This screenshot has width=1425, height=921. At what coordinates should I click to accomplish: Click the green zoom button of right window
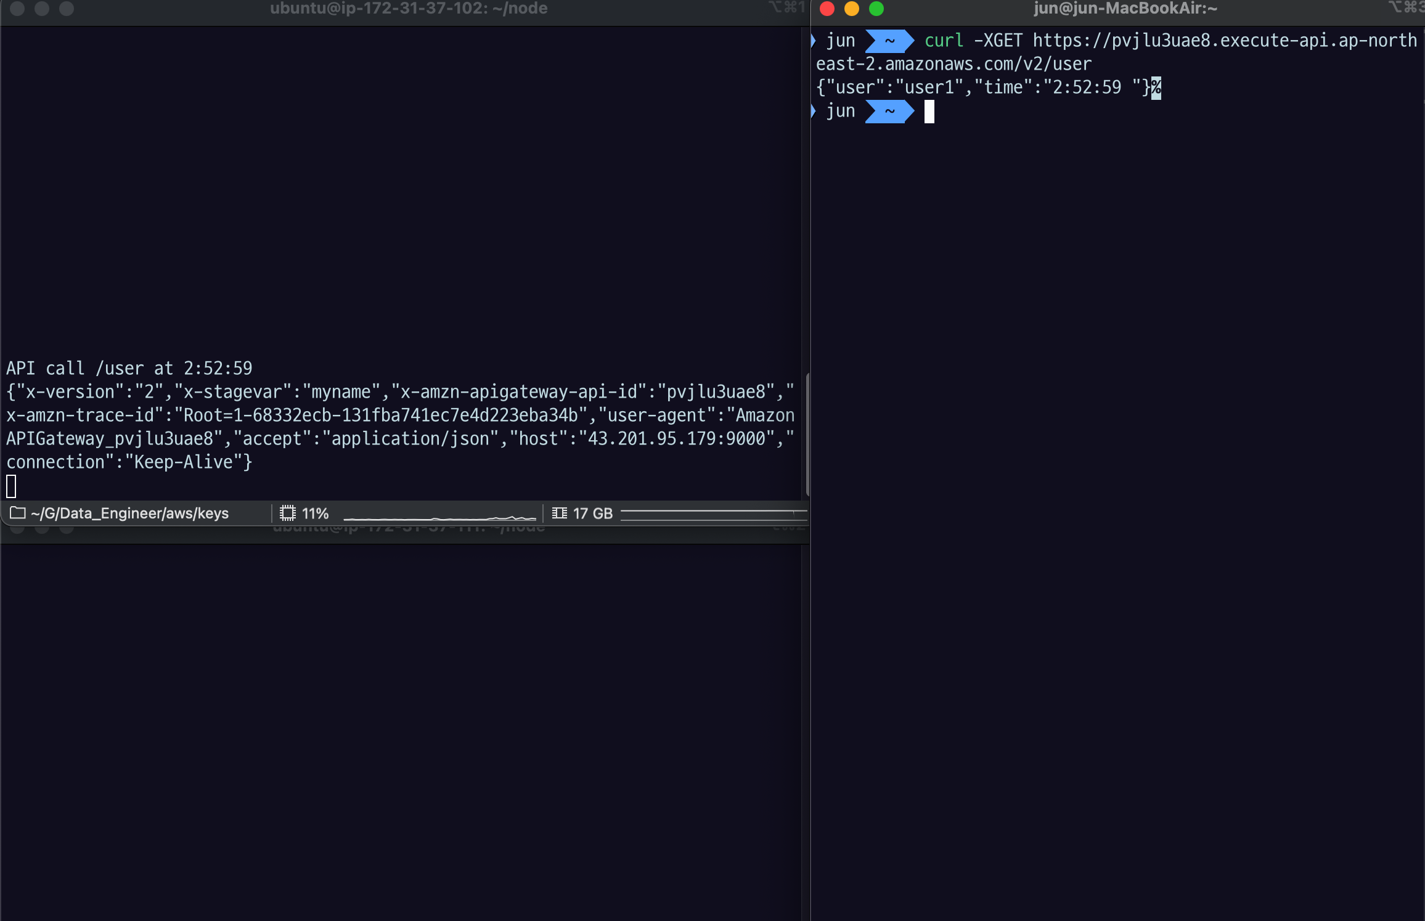[876, 9]
